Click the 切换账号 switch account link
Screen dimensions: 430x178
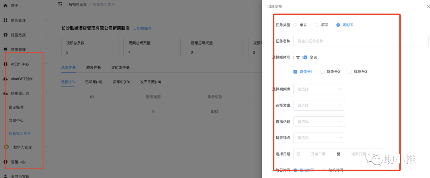[x=142, y=28]
